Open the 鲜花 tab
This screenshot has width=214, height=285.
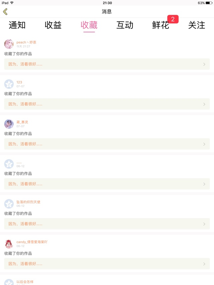(x=160, y=25)
